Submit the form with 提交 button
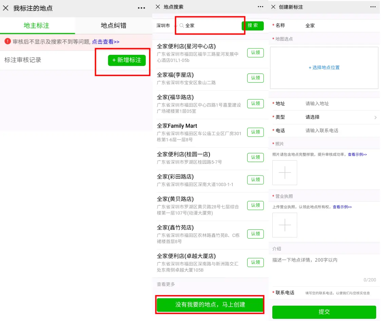 pyautogui.click(x=324, y=312)
